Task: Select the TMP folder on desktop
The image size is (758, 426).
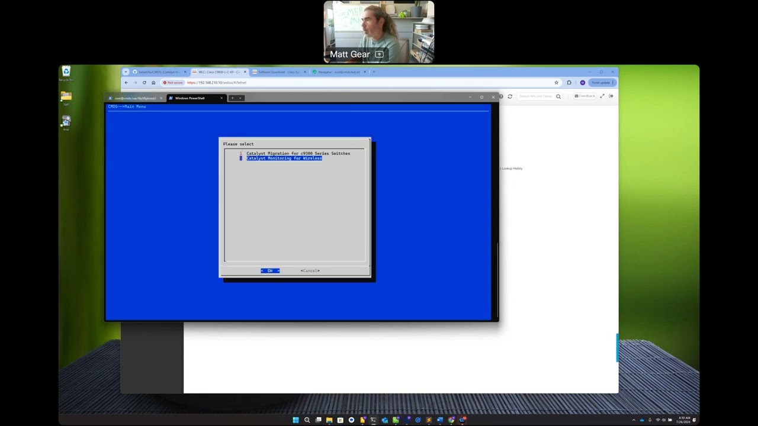Action: (x=66, y=98)
